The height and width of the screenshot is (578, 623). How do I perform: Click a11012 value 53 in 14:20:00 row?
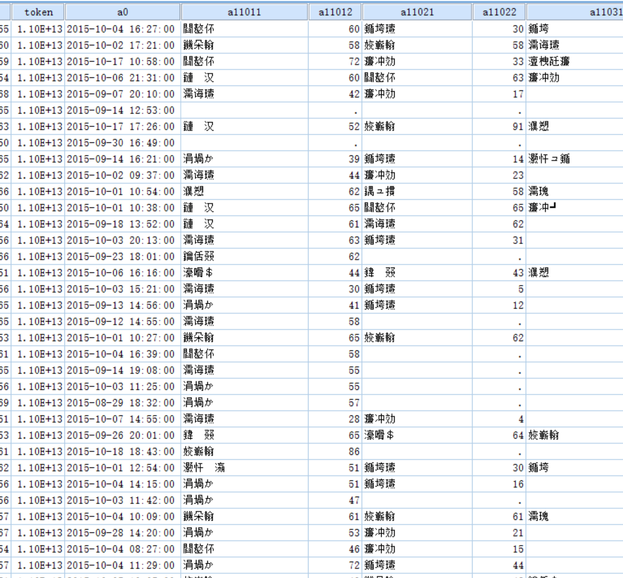tap(354, 533)
